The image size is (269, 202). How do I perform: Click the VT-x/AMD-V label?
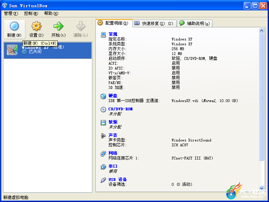(120, 73)
